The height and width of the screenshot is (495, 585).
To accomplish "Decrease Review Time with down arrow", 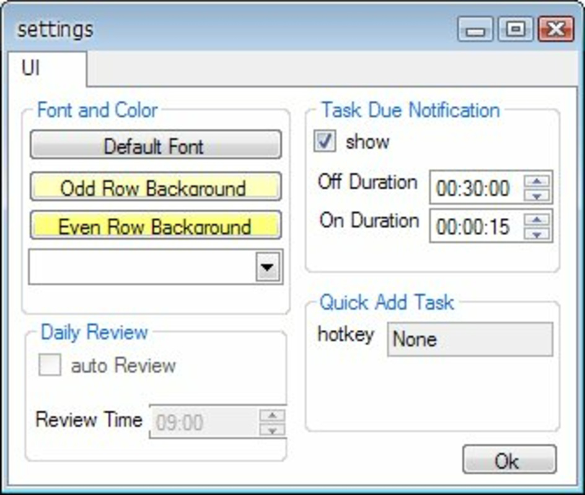I will tap(272, 429).
